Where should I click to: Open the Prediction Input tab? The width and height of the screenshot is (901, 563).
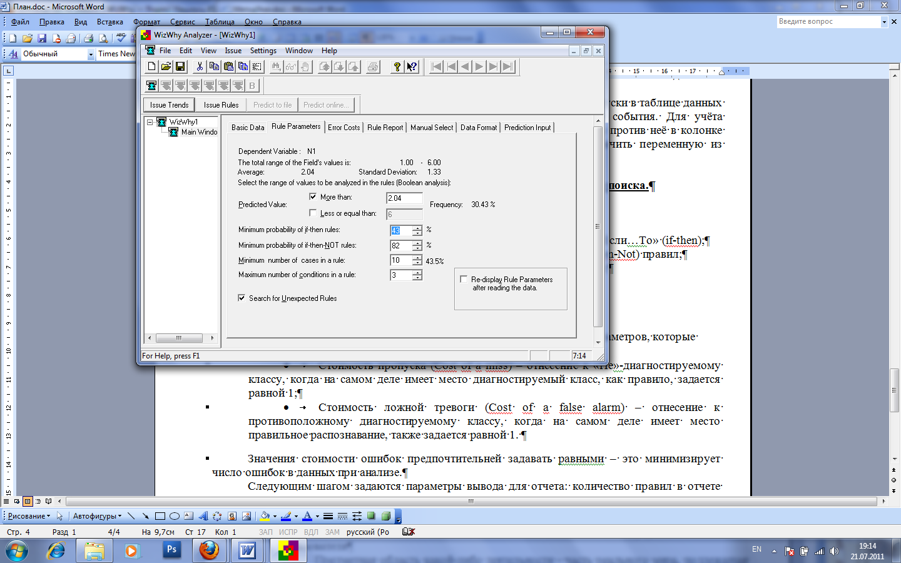[527, 127]
